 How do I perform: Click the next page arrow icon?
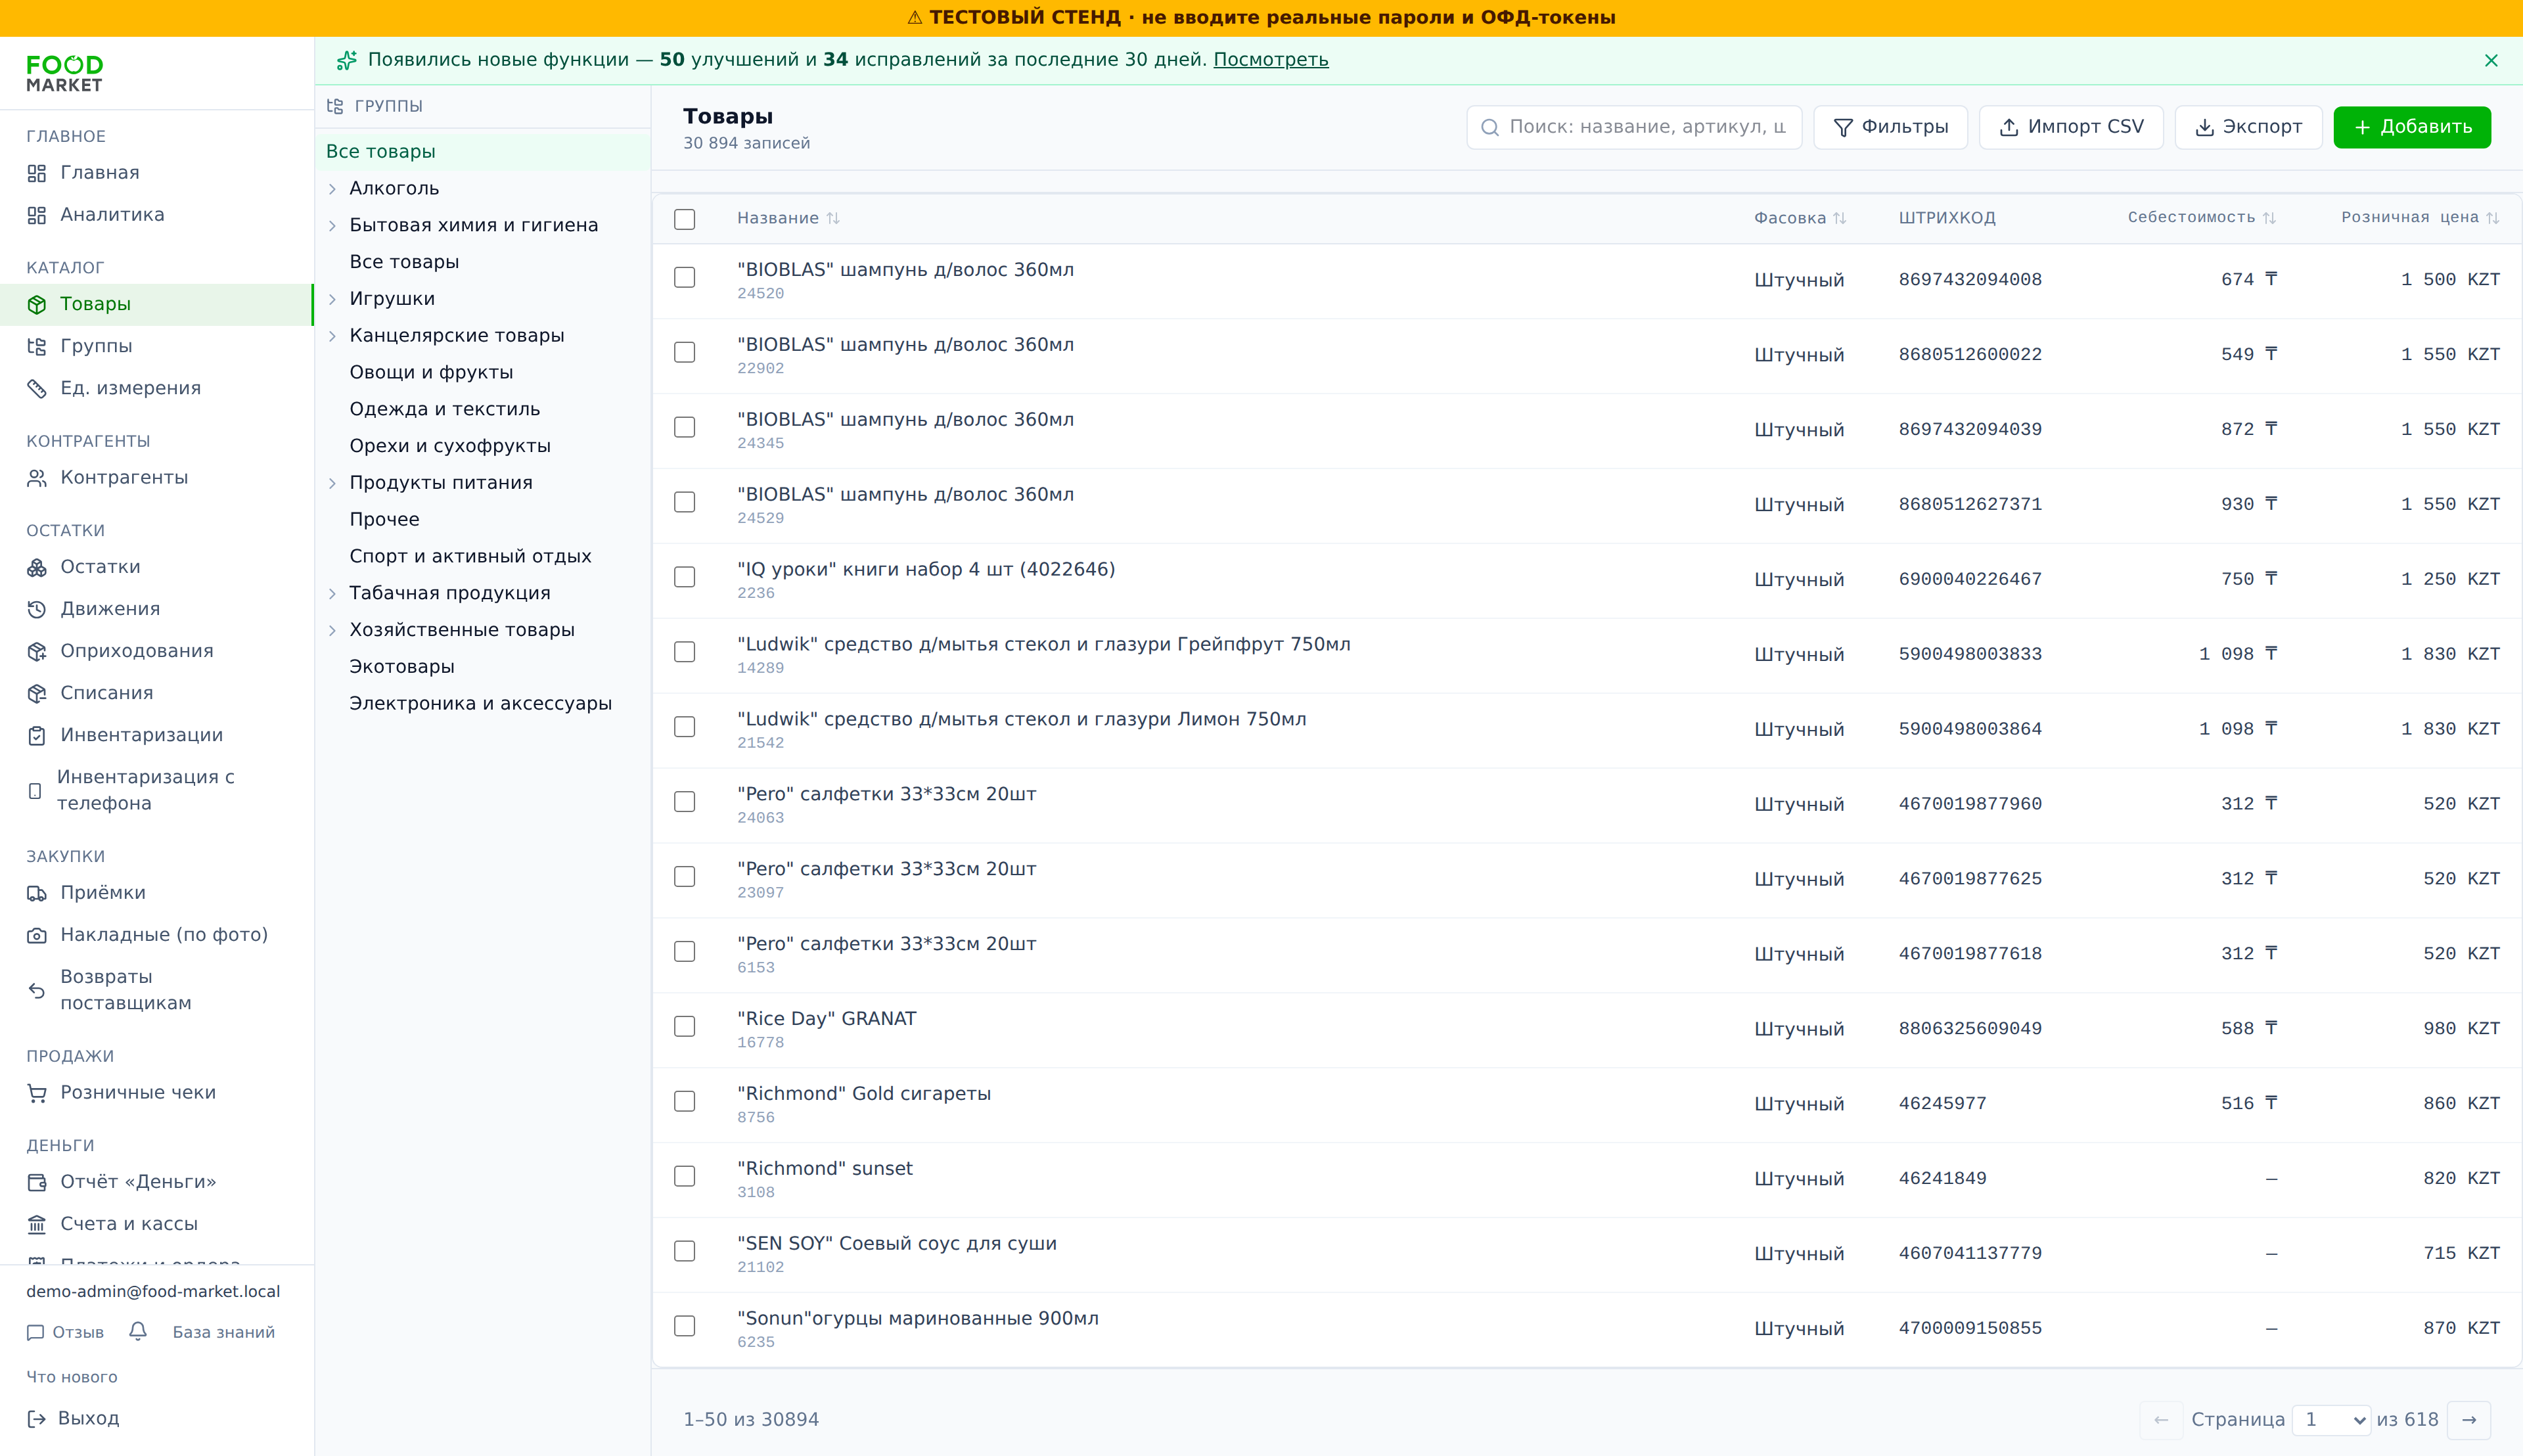click(2469, 1420)
